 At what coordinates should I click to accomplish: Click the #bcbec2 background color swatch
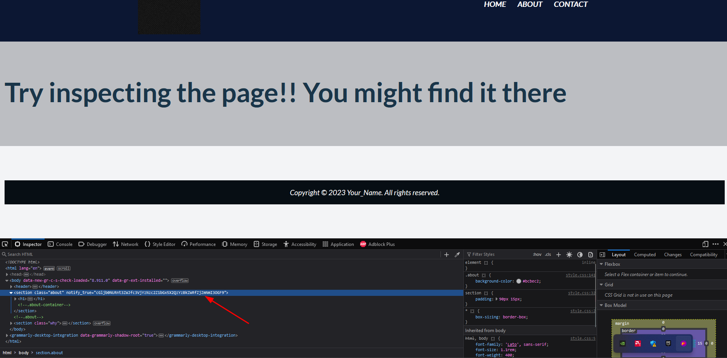(519, 281)
